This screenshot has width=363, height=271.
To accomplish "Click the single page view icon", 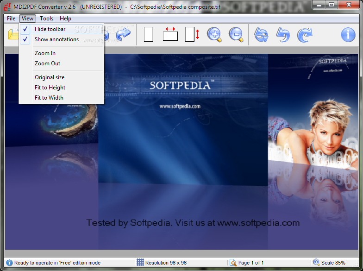I will [148, 34].
